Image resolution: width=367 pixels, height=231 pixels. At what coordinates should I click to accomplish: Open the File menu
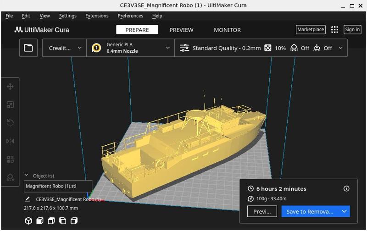9,16
